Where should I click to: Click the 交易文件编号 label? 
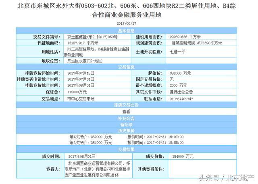47,37
